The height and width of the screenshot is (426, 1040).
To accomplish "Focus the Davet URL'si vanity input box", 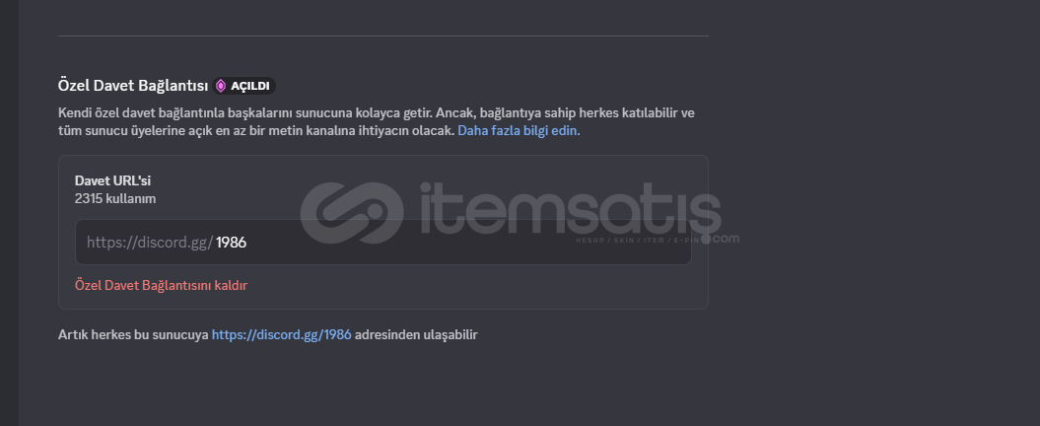I will 383,243.
